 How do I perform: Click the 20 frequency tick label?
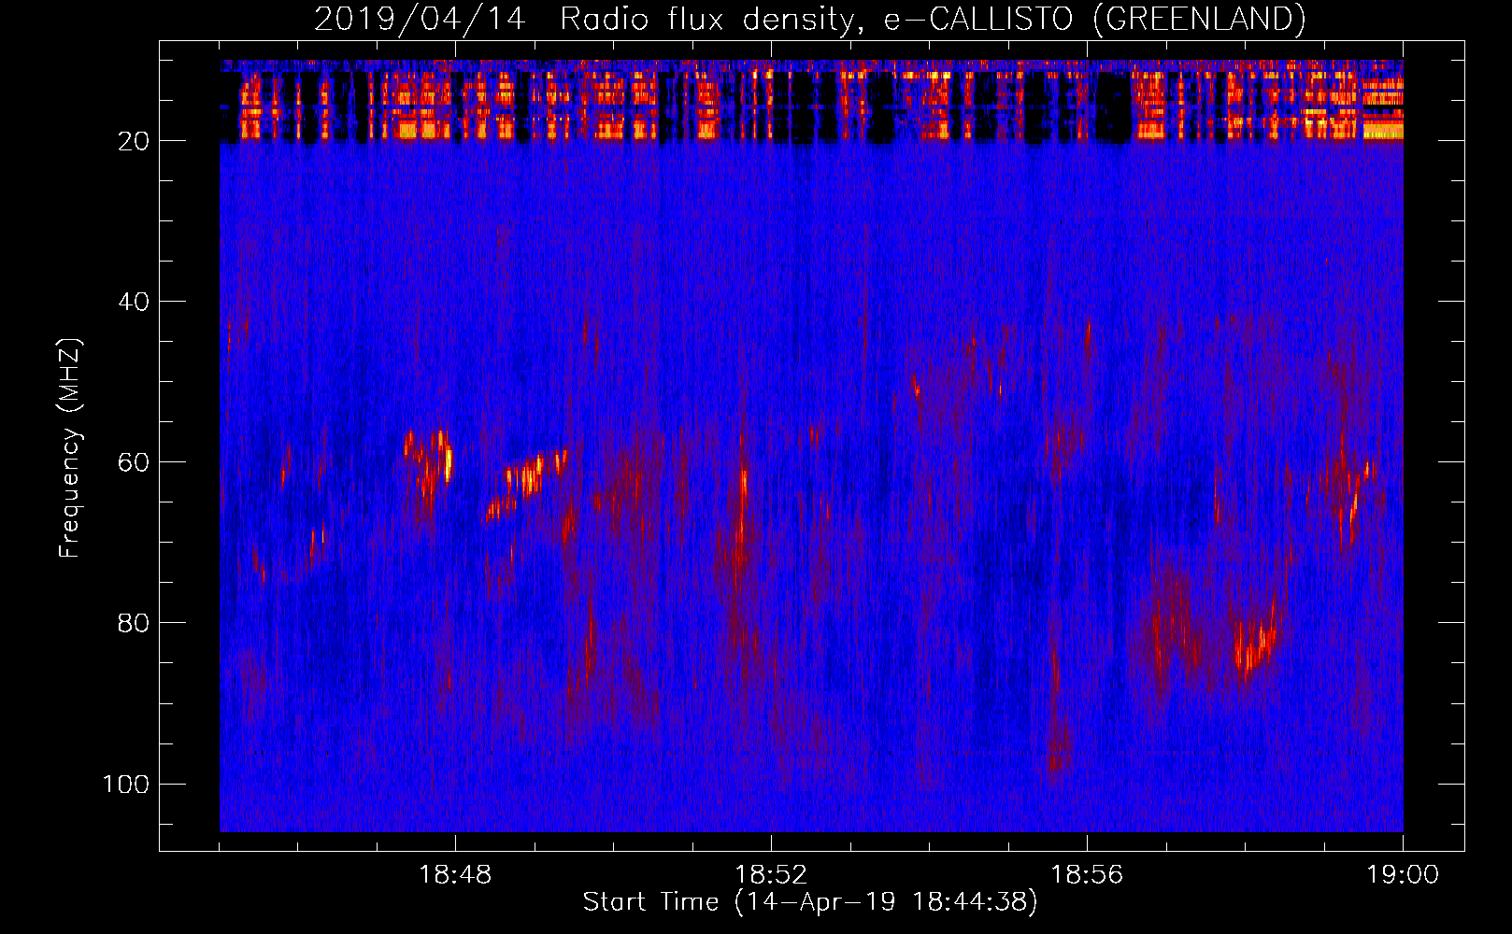point(134,141)
